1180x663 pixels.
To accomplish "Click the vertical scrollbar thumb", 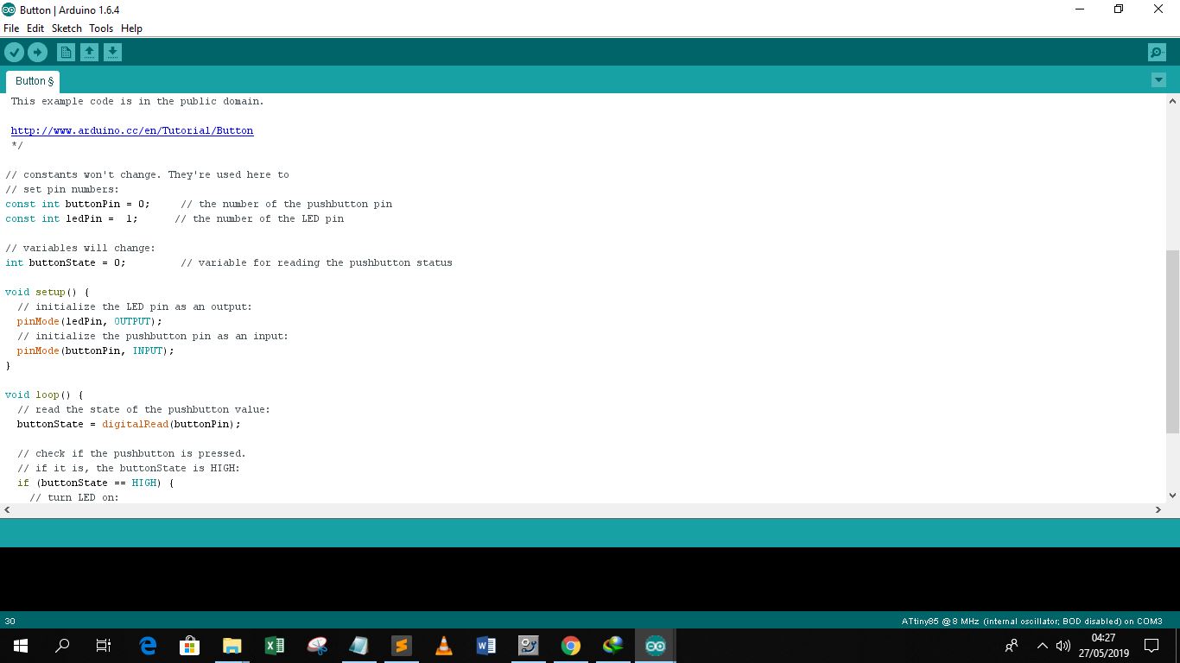I will click(1172, 342).
